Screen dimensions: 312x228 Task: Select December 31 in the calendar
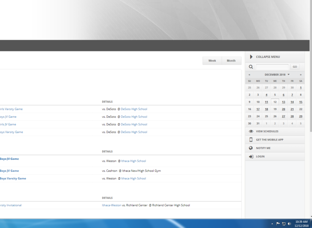coord(258,124)
